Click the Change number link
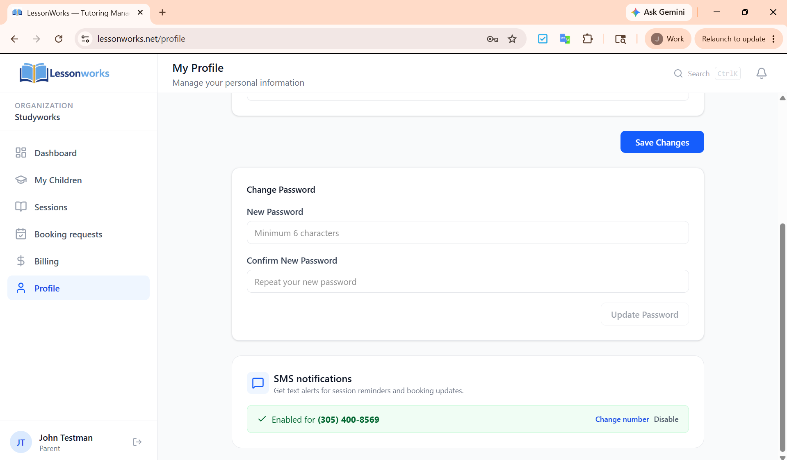 [x=622, y=419]
